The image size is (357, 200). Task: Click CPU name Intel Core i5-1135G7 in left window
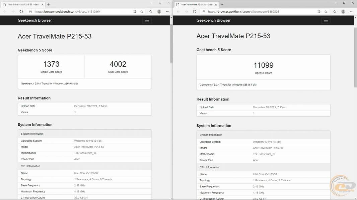86,173
